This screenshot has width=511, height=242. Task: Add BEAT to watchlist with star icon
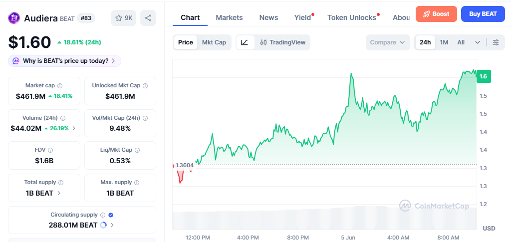click(124, 18)
